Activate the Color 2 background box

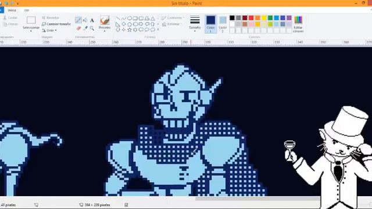point(223,24)
